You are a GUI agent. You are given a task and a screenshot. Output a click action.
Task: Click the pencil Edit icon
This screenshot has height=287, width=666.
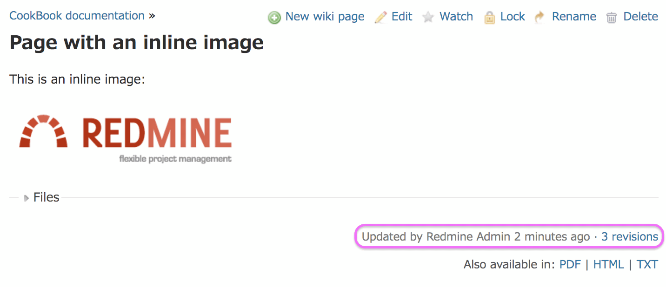click(380, 18)
